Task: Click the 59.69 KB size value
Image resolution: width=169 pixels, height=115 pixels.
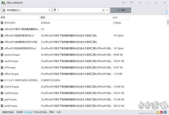Action: [118, 55]
